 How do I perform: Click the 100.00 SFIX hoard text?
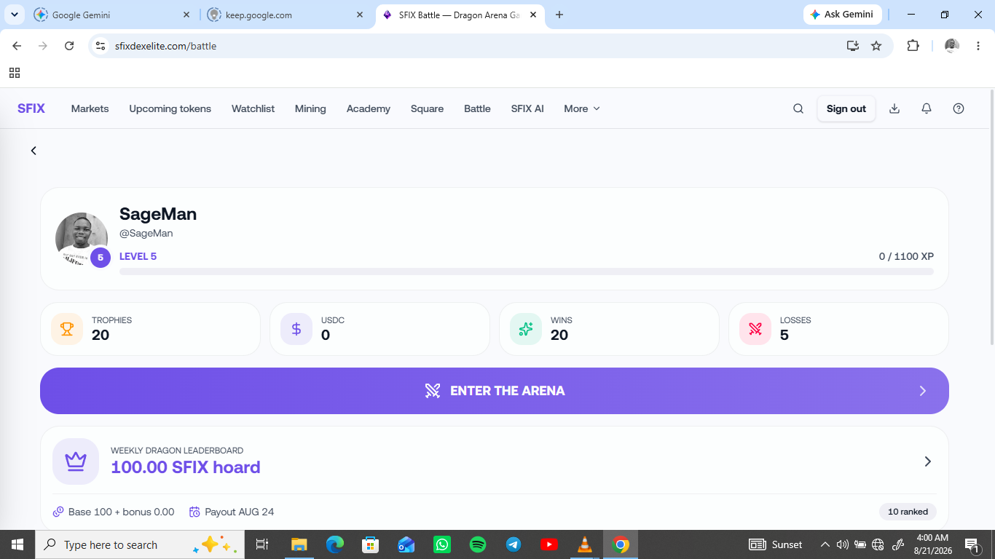coord(186,467)
